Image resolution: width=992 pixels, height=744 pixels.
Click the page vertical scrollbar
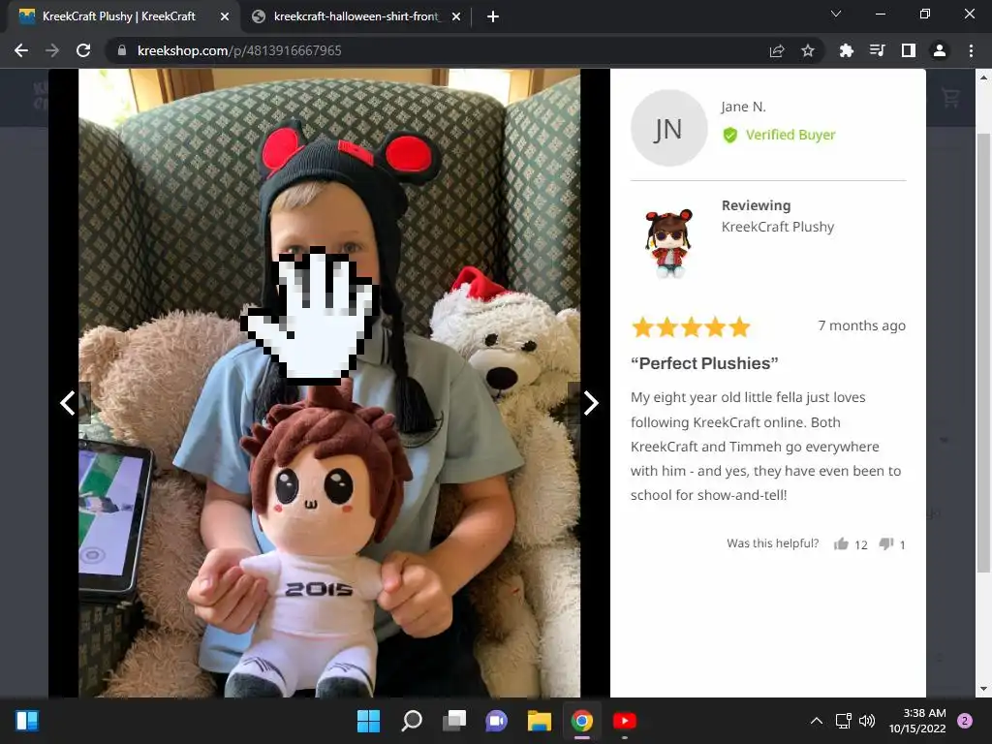coord(982,355)
